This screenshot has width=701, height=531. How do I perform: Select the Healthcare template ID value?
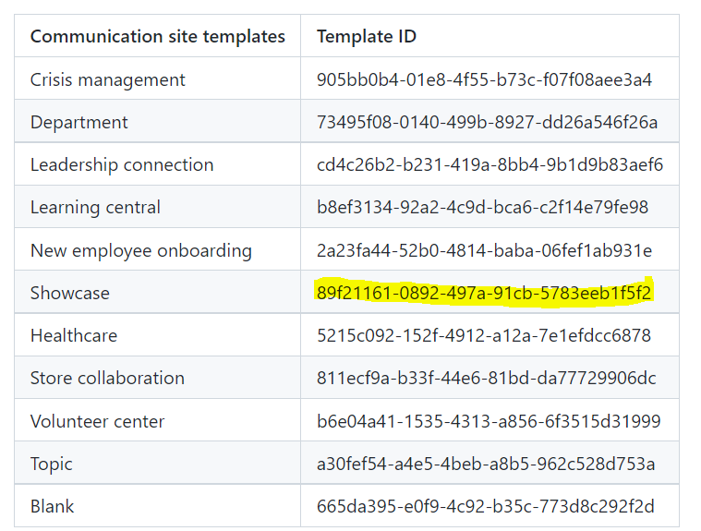[x=484, y=335]
